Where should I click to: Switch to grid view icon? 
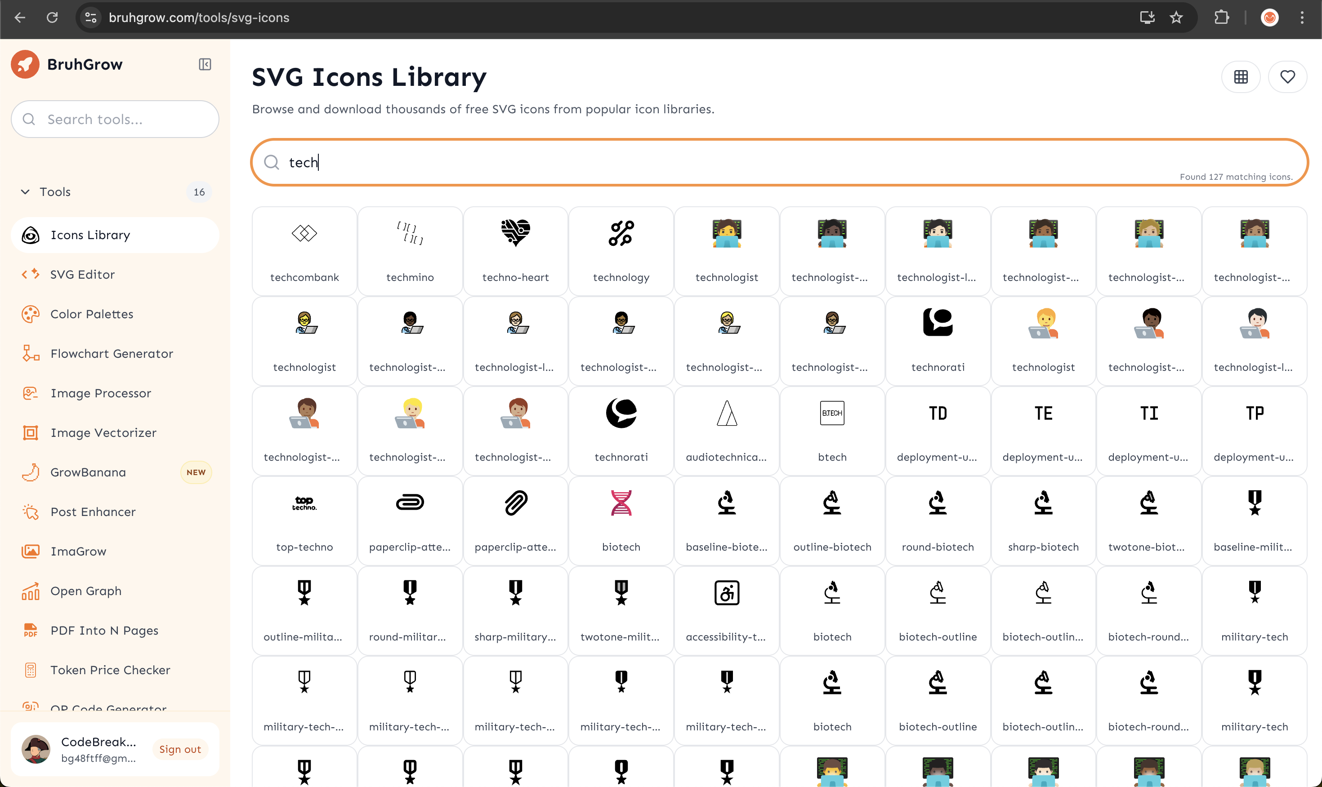point(1241,77)
